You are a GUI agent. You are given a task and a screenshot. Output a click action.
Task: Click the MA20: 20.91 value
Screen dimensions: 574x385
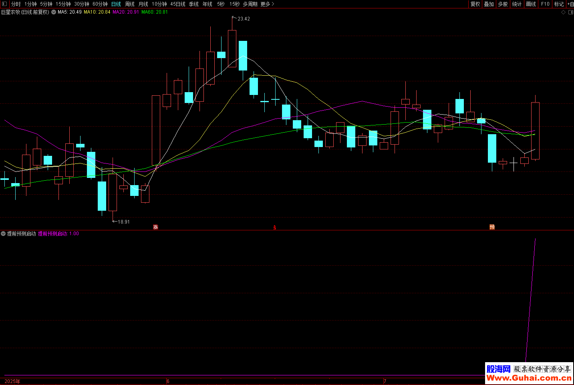click(x=126, y=12)
